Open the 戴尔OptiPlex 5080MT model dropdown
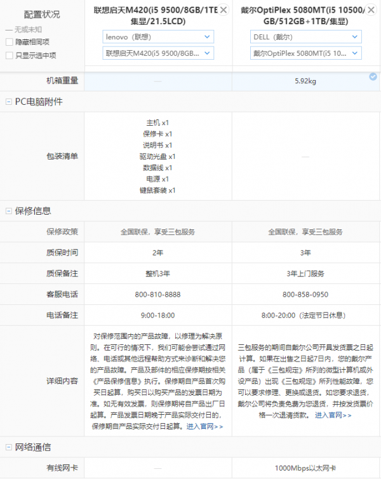Viewport: 381px width, 479px height. click(x=306, y=53)
